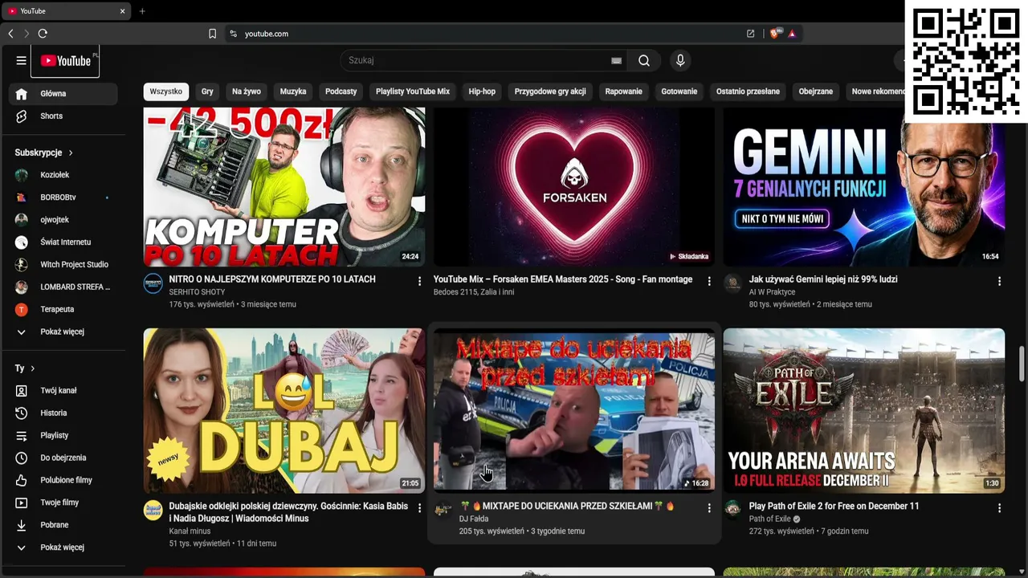
Task: Open options menu for Path of Exile 2 video
Action: pyautogui.click(x=999, y=508)
